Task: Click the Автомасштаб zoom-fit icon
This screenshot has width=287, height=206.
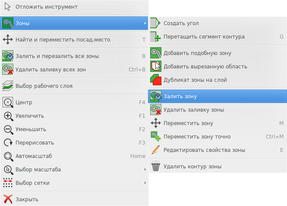Action: point(8,156)
